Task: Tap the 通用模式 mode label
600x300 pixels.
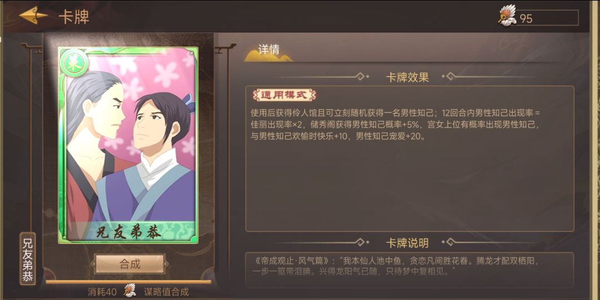Action: (x=284, y=95)
